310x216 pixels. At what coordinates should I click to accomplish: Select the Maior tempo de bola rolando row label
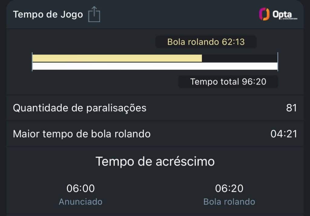point(82,134)
